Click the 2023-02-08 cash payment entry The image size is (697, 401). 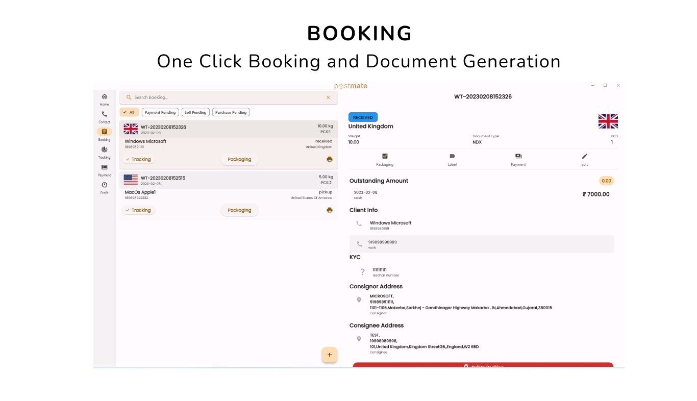click(365, 194)
